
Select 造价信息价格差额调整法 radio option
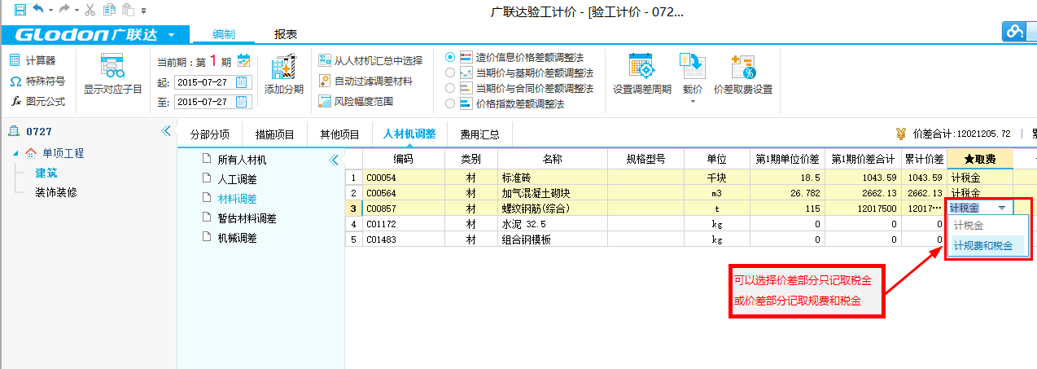[450, 58]
